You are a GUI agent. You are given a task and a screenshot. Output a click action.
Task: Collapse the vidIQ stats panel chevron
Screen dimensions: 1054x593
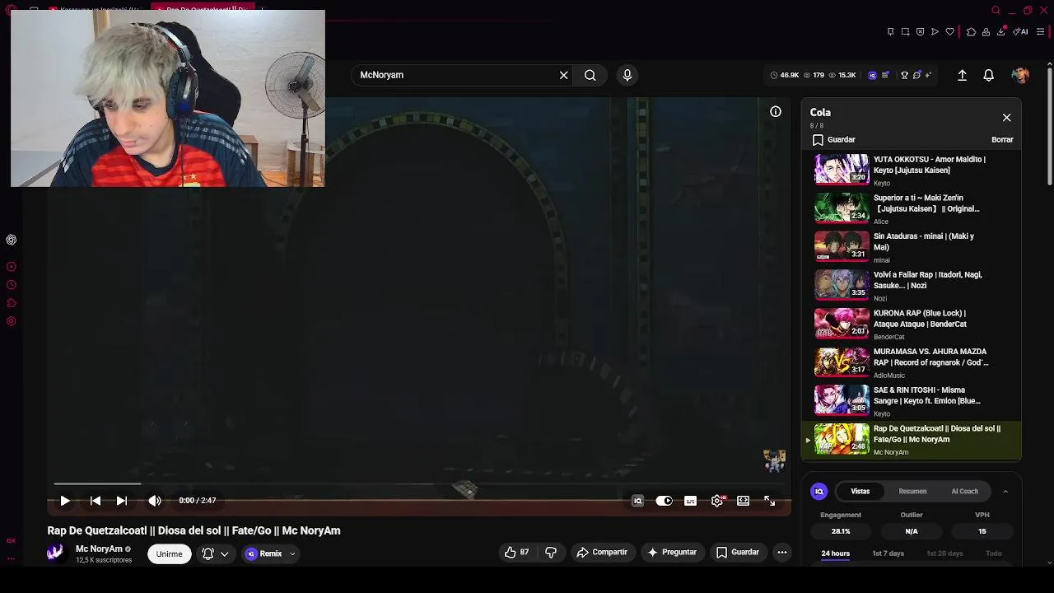pyautogui.click(x=1005, y=492)
